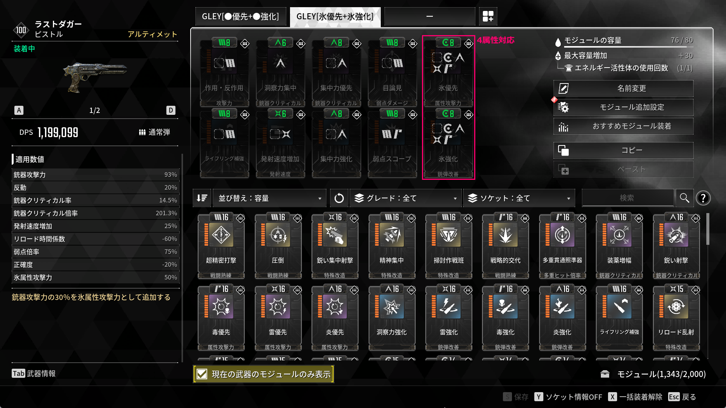
Task: Click the 検索 search input field
Action: pos(628,198)
